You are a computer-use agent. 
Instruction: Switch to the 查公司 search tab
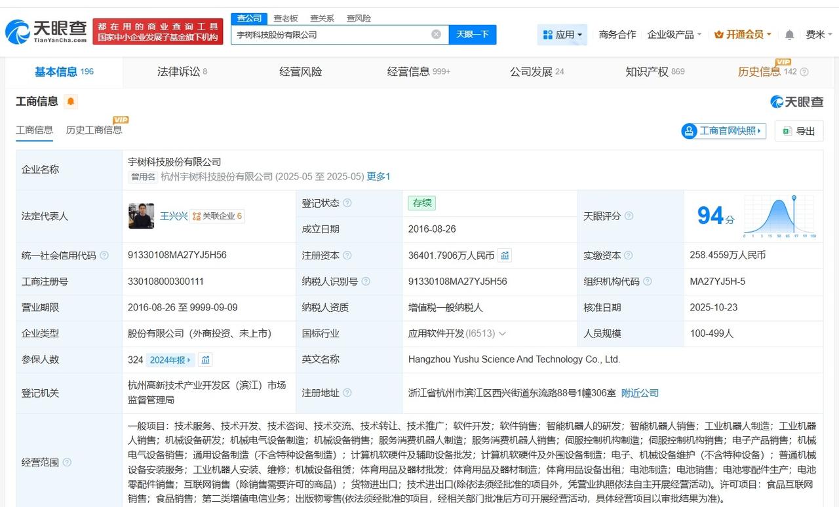pyautogui.click(x=249, y=18)
